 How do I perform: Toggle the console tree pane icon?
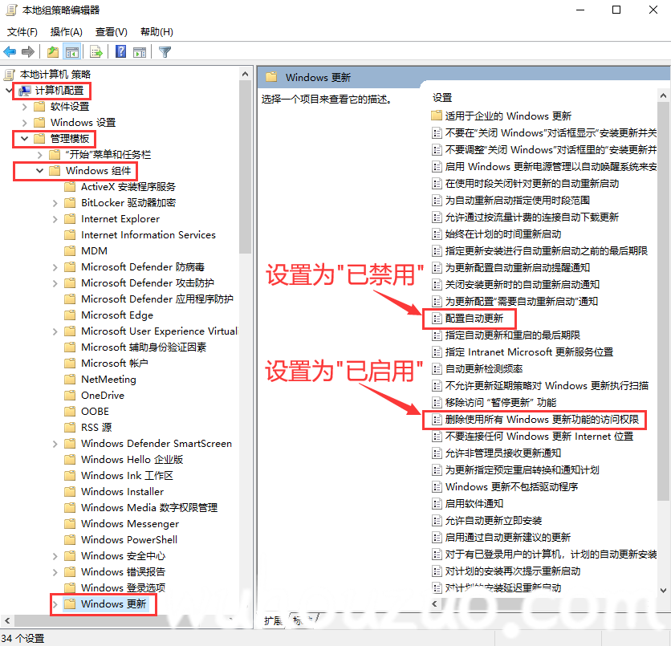tap(73, 51)
